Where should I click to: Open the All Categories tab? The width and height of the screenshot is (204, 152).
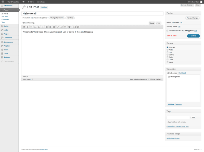(172, 73)
